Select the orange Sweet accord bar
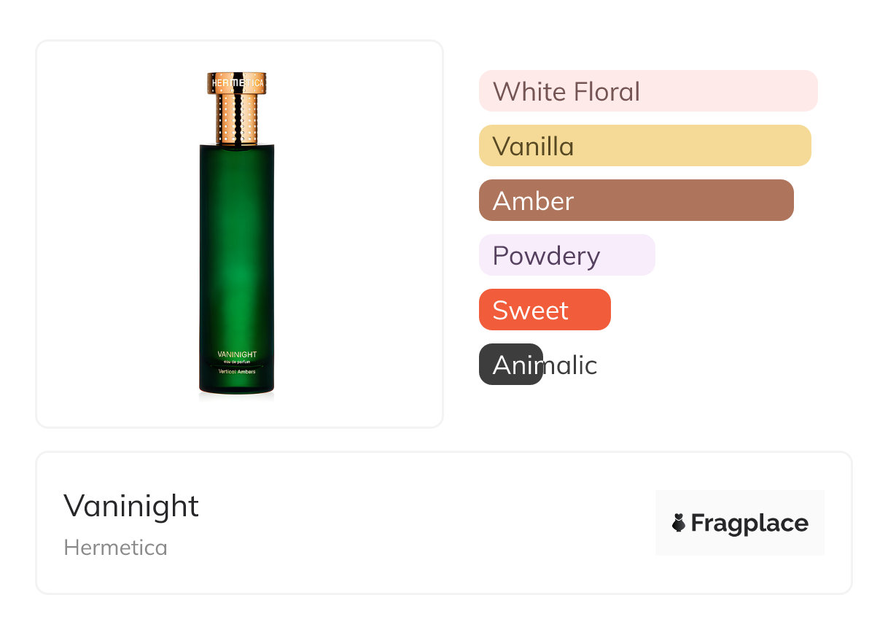The image size is (888, 630). pyautogui.click(x=544, y=310)
